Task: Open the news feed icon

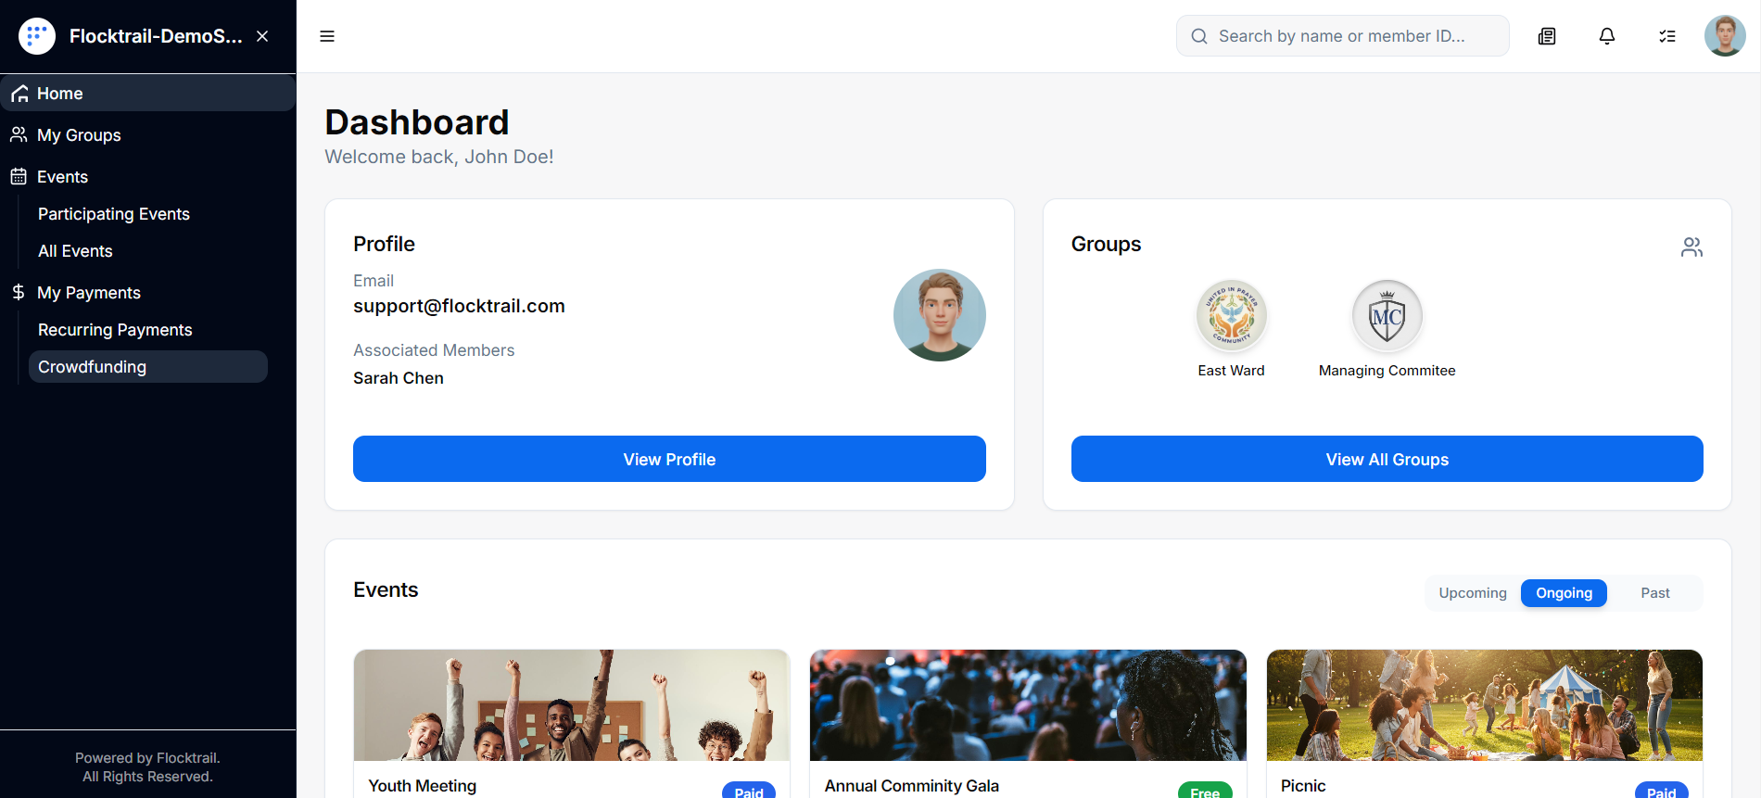Action: [x=1546, y=35]
